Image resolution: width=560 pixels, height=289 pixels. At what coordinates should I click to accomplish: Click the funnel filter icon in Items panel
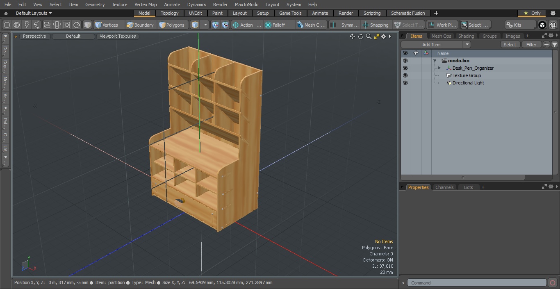point(555,45)
